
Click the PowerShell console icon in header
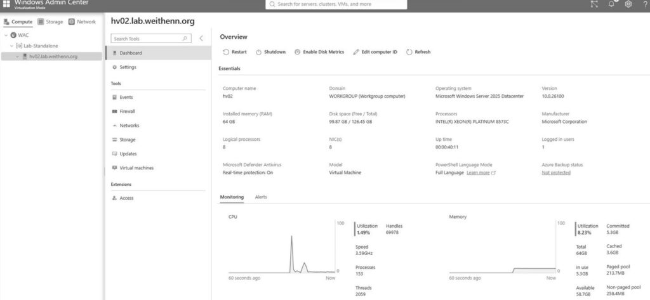[x=594, y=4]
